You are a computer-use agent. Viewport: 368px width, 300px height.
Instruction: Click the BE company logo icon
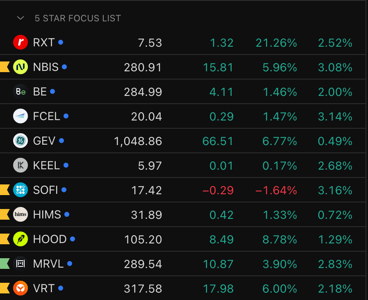click(x=20, y=91)
